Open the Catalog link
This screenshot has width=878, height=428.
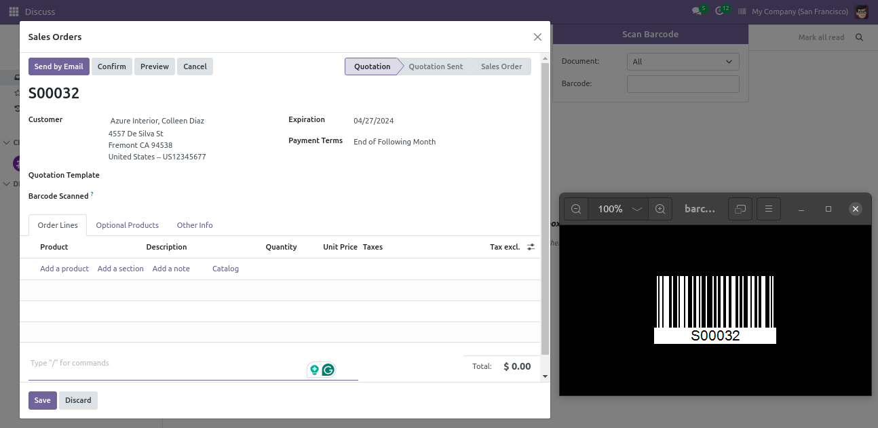tap(225, 269)
